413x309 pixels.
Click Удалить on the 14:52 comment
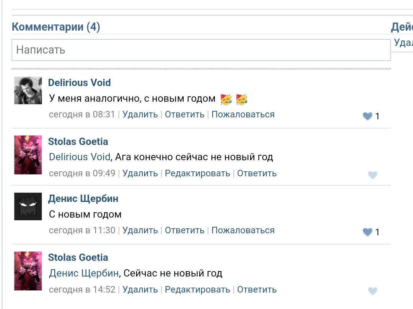[x=140, y=289]
